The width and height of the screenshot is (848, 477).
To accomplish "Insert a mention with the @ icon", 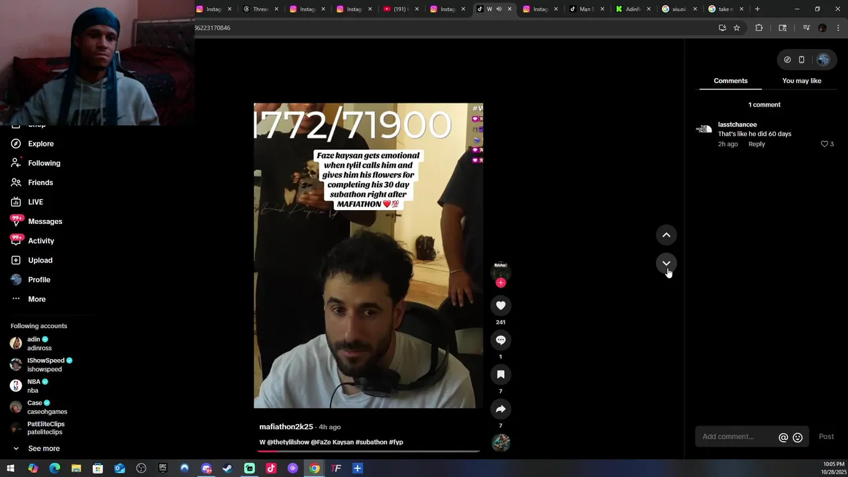I will (x=783, y=437).
